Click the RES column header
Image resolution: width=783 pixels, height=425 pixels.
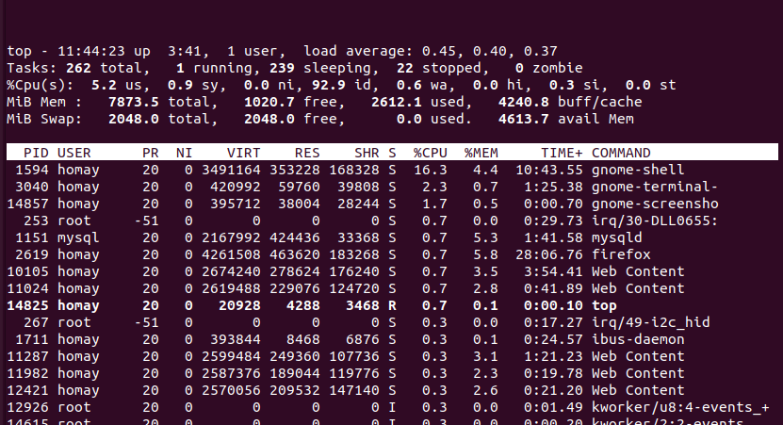[x=307, y=153]
